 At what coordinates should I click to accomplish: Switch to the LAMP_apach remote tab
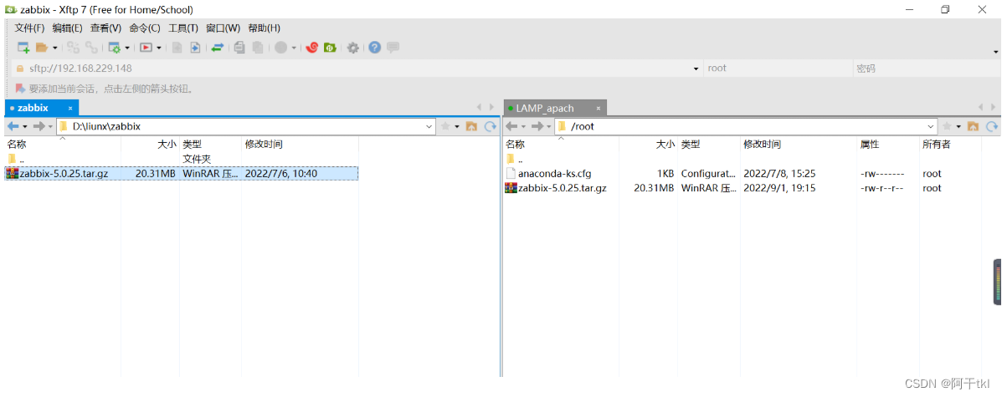(545, 109)
